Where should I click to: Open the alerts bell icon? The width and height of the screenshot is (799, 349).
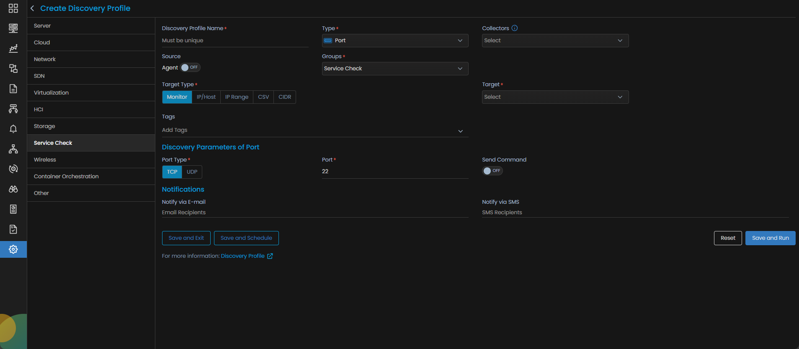pos(13,129)
